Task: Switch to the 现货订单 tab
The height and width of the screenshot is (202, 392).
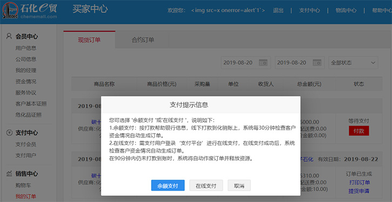Action: 89,40
